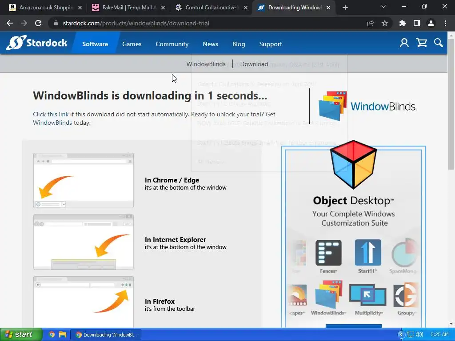The width and height of the screenshot is (455, 341).
Task: Close the FakeMail tab
Action: (x=163, y=8)
